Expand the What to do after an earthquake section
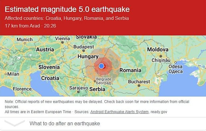Image resolution: width=206 pixels, height=131 pixels. (x=103, y=123)
